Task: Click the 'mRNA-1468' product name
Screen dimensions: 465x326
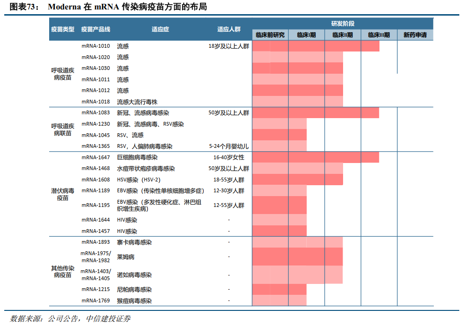Action: click(x=96, y=168)
